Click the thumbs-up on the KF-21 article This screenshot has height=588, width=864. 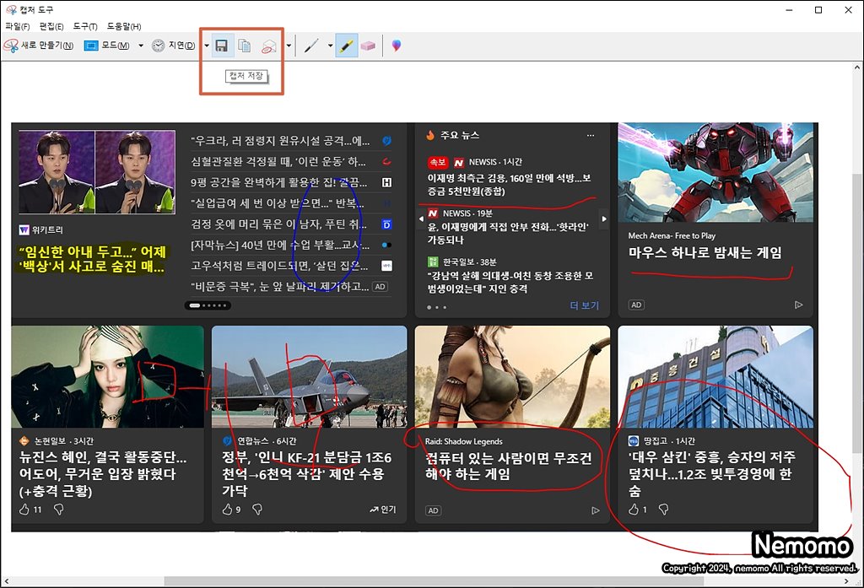point(227,510)
